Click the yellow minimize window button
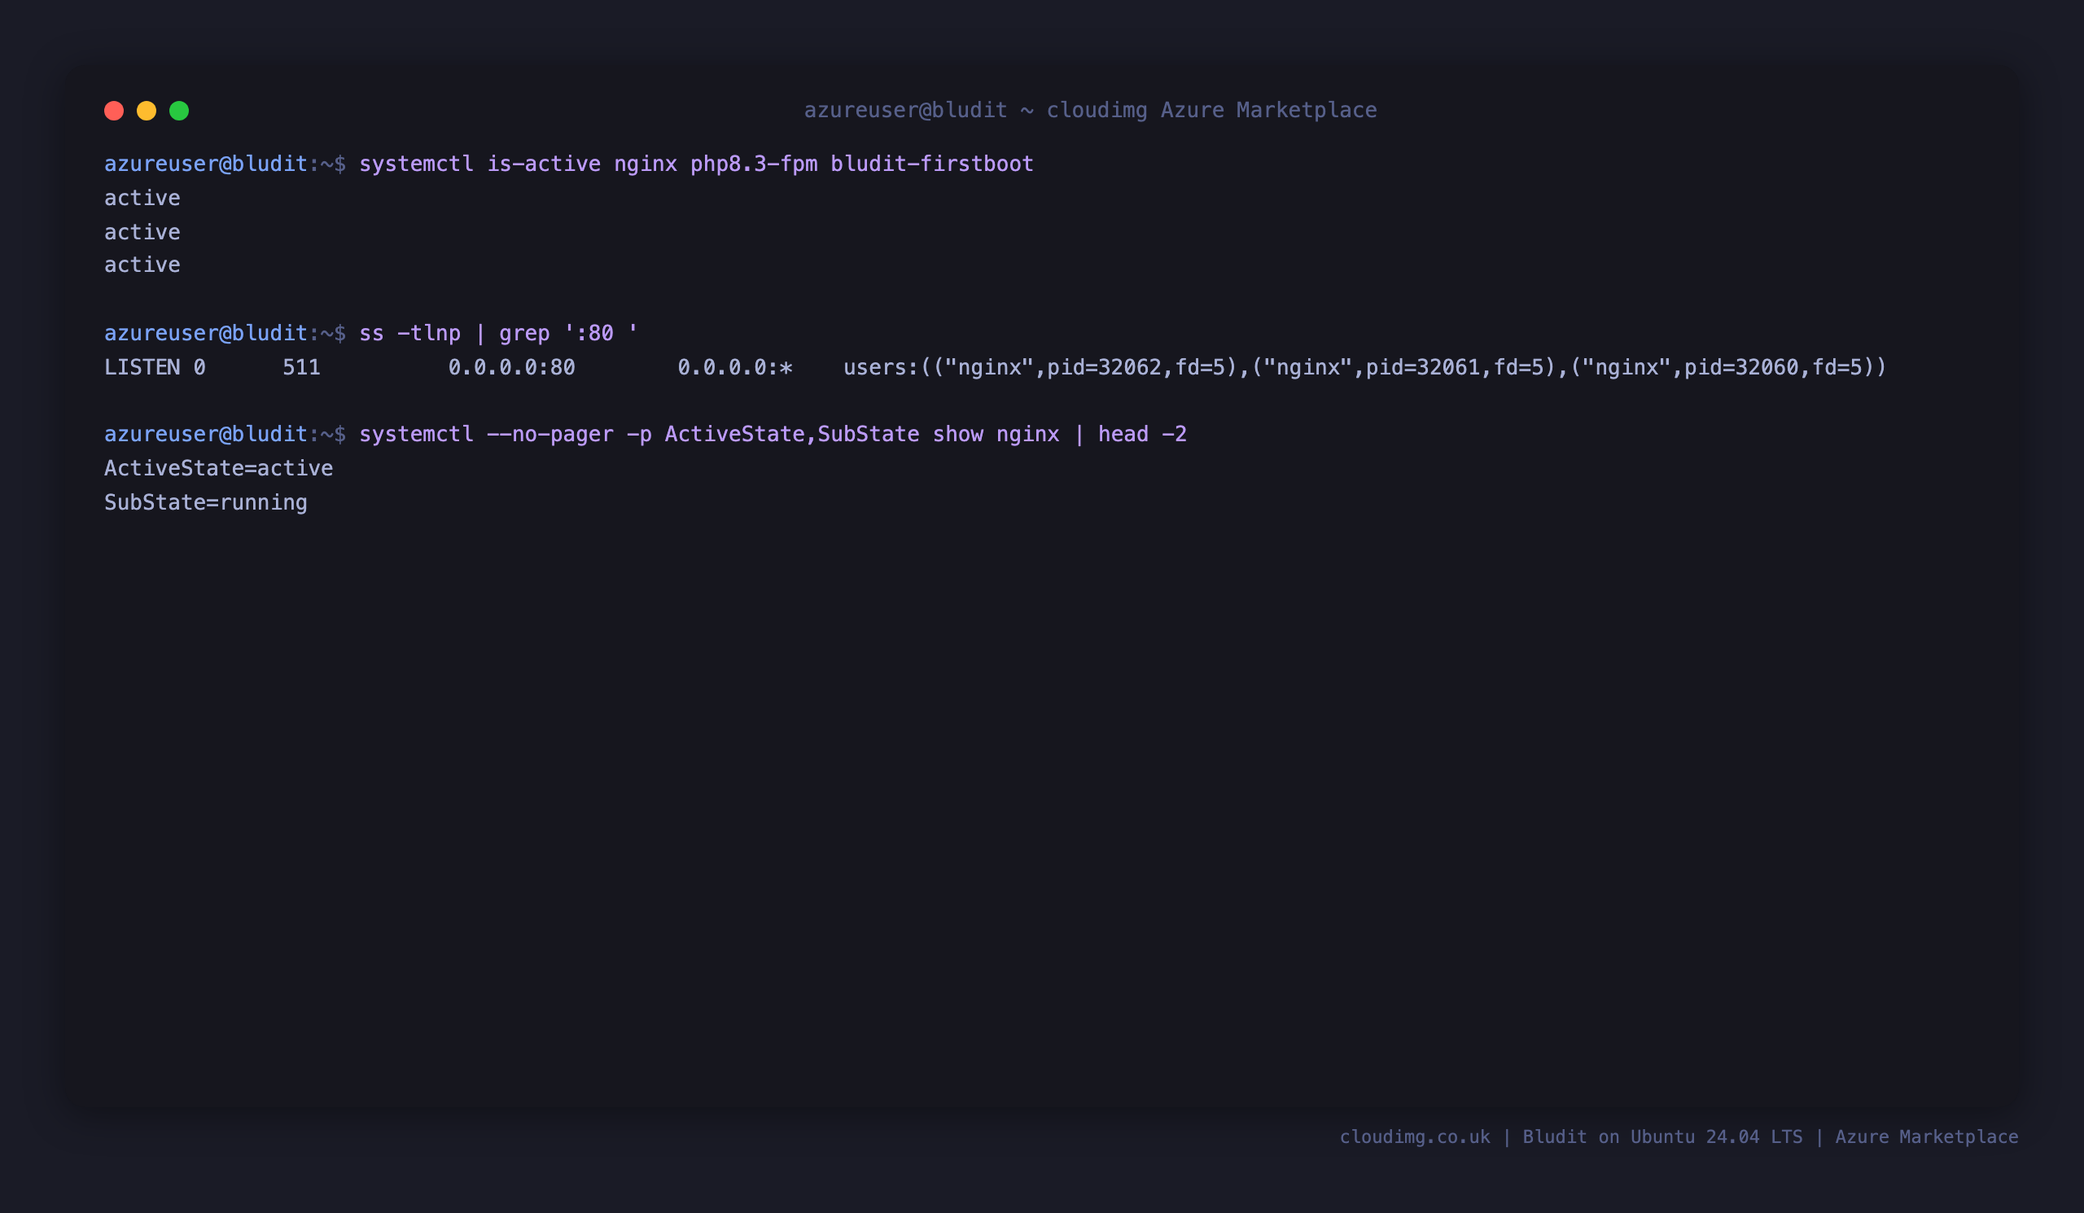The height and width of the screenshot is (1213, 2084). pyautogui.click(x=147, y=111)
